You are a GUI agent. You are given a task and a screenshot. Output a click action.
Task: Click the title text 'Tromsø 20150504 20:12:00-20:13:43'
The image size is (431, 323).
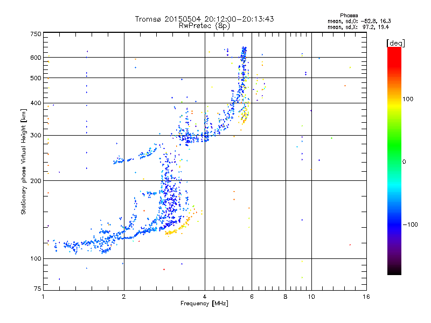coord(204,19)
